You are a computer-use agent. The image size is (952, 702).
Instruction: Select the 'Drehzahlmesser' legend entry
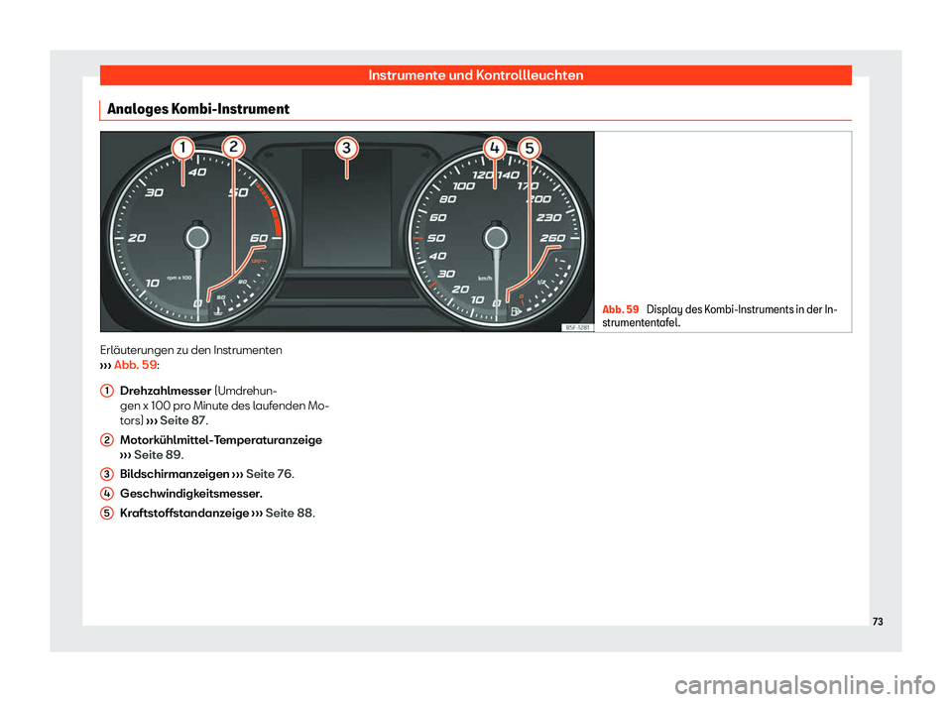click(x=166, y=391)
